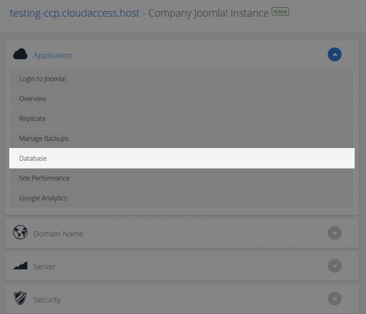
Task: Collapse the Application section with the blue arrow
Action: pos(335,54)
